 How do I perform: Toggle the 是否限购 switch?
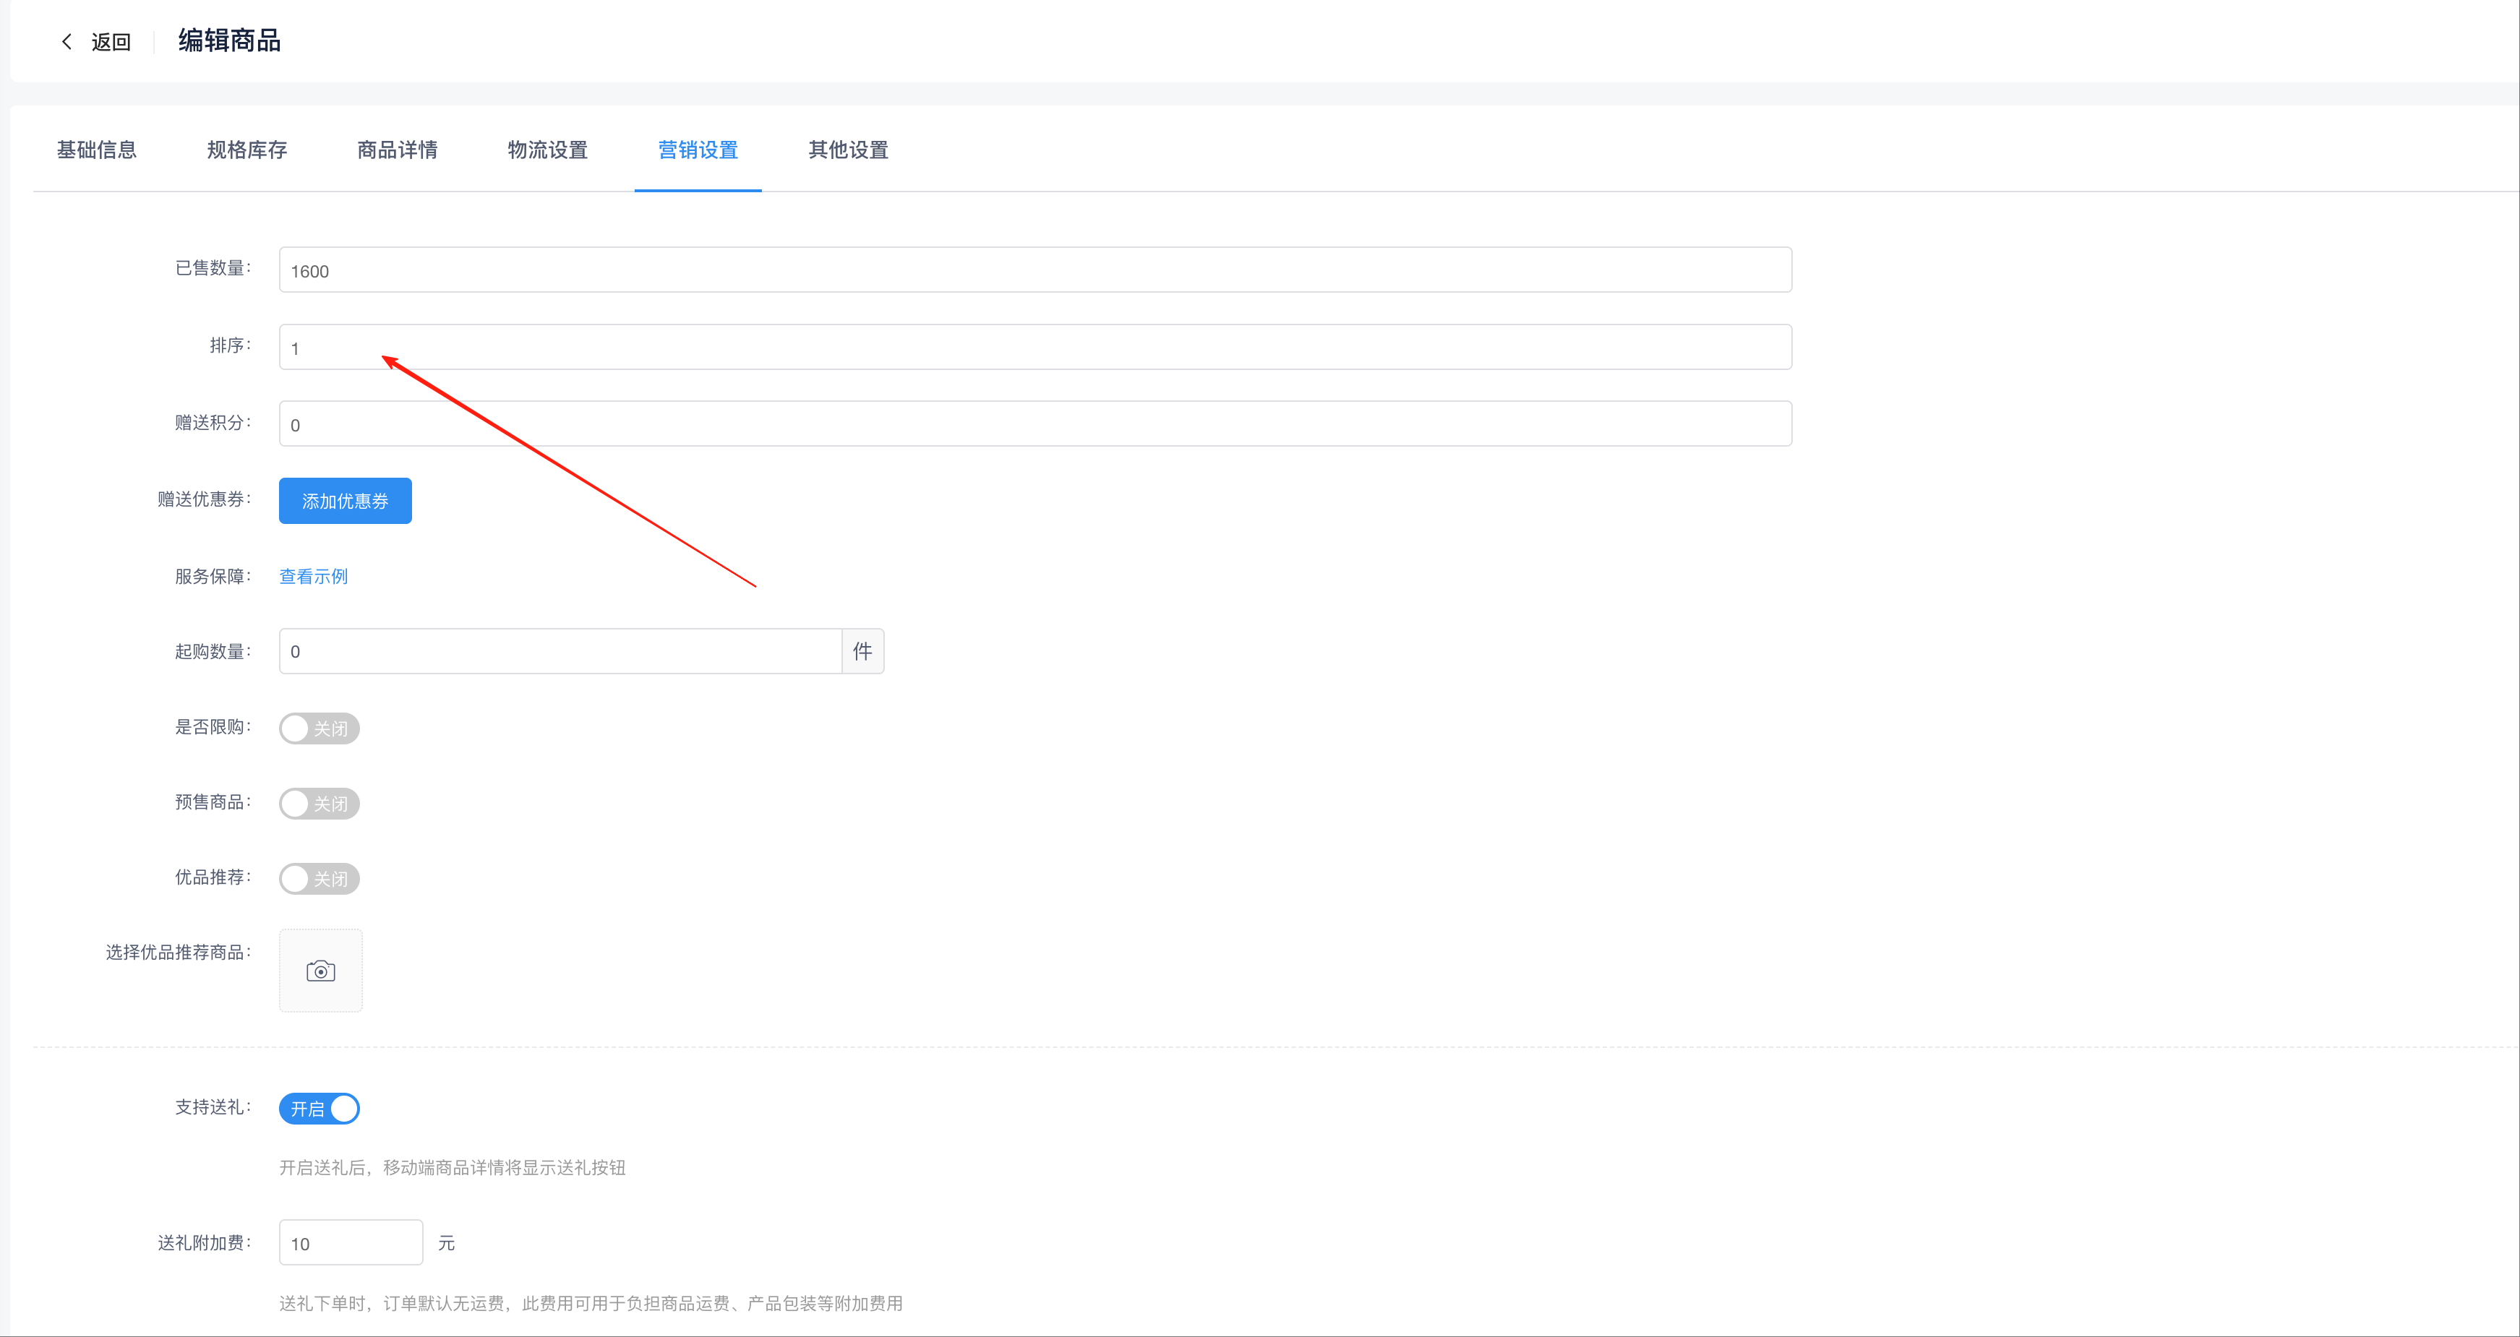coord(319,728)
